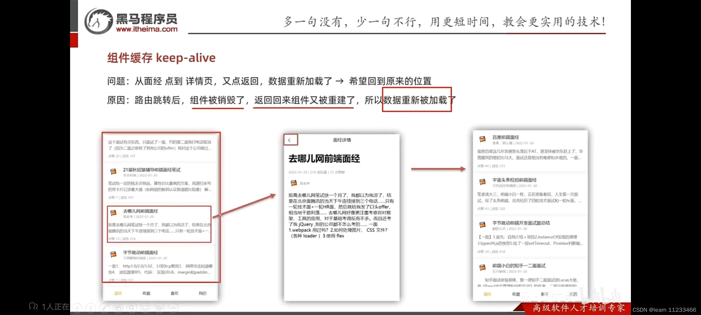Click avatar beside 宇宙头条校招前端面经
The height and width of the screenshot is (315, 701).
[483, 182]
